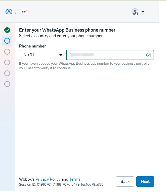
Task: Go back with the Back button
Action: (125, 182)
